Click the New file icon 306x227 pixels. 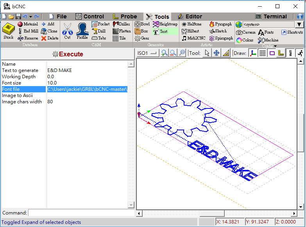[x=4, y=16]
